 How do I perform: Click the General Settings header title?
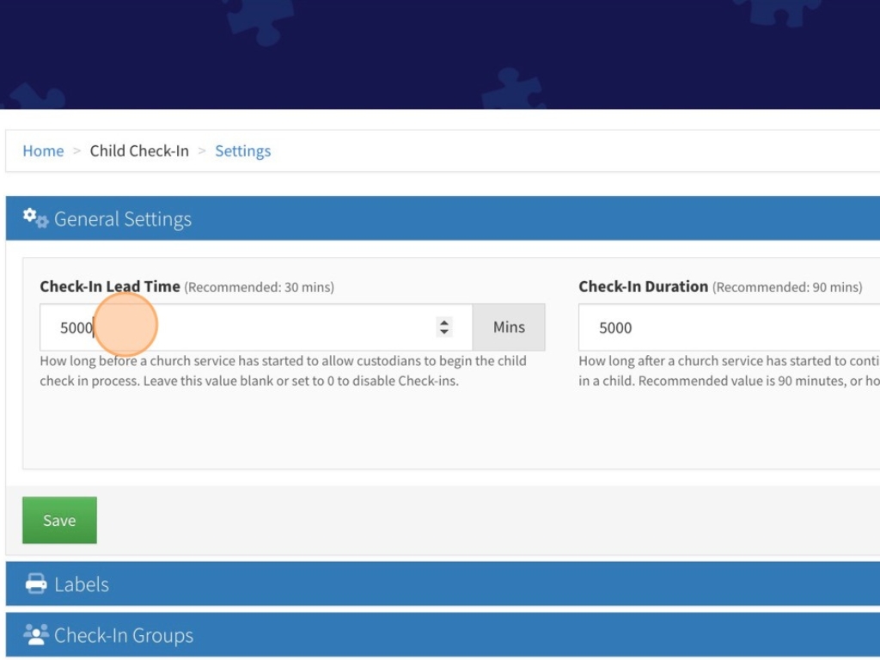click(x=123, y=218)
